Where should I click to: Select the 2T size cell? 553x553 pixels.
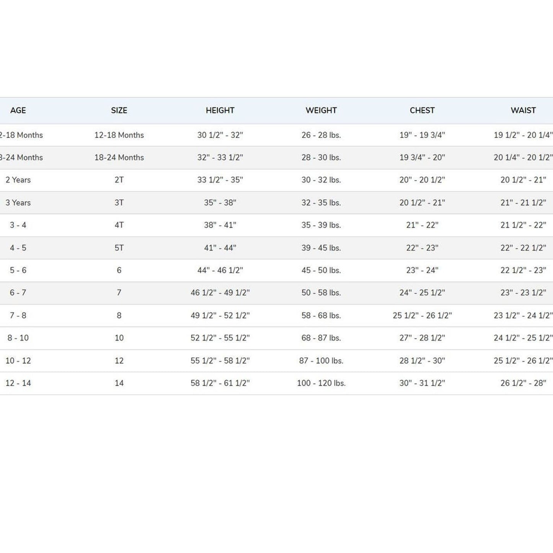click(x=119, y=180)
